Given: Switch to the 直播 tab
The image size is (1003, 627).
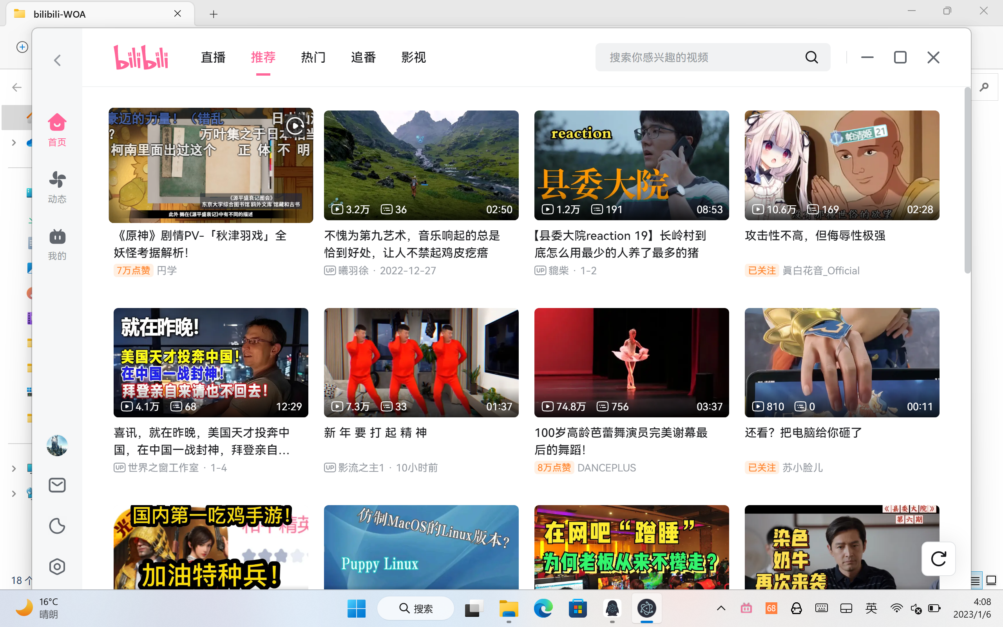Looking at the screenshot, I should click(x=213, y=57).
